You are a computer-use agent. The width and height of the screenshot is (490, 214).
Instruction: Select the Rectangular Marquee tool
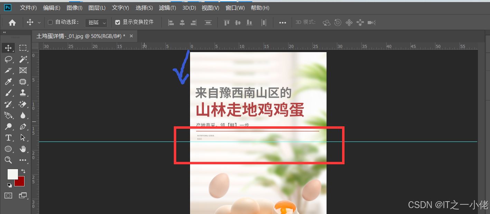click(x=23, y=48)
